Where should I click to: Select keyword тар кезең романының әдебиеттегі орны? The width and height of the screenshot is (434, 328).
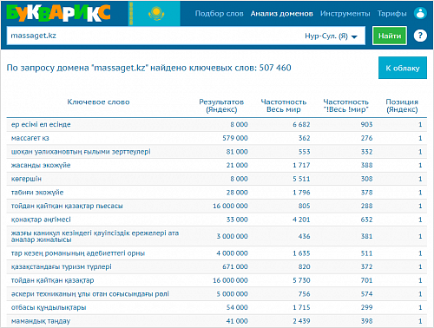pos(78,253)
